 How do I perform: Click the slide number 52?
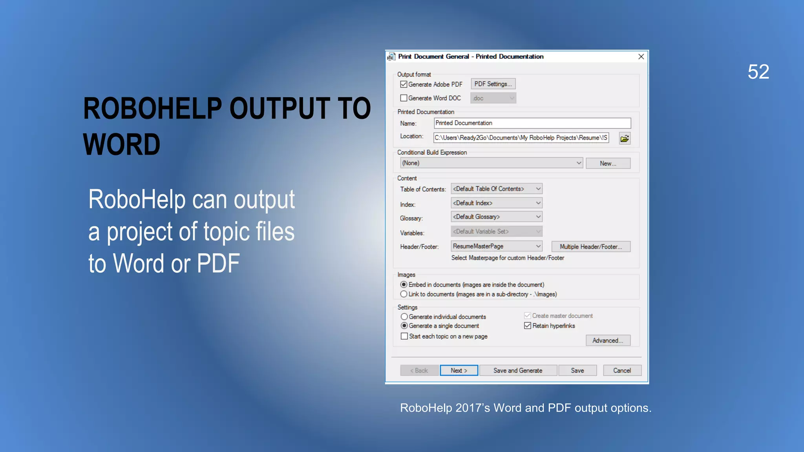pyautogui.click(x=758, y=72)
